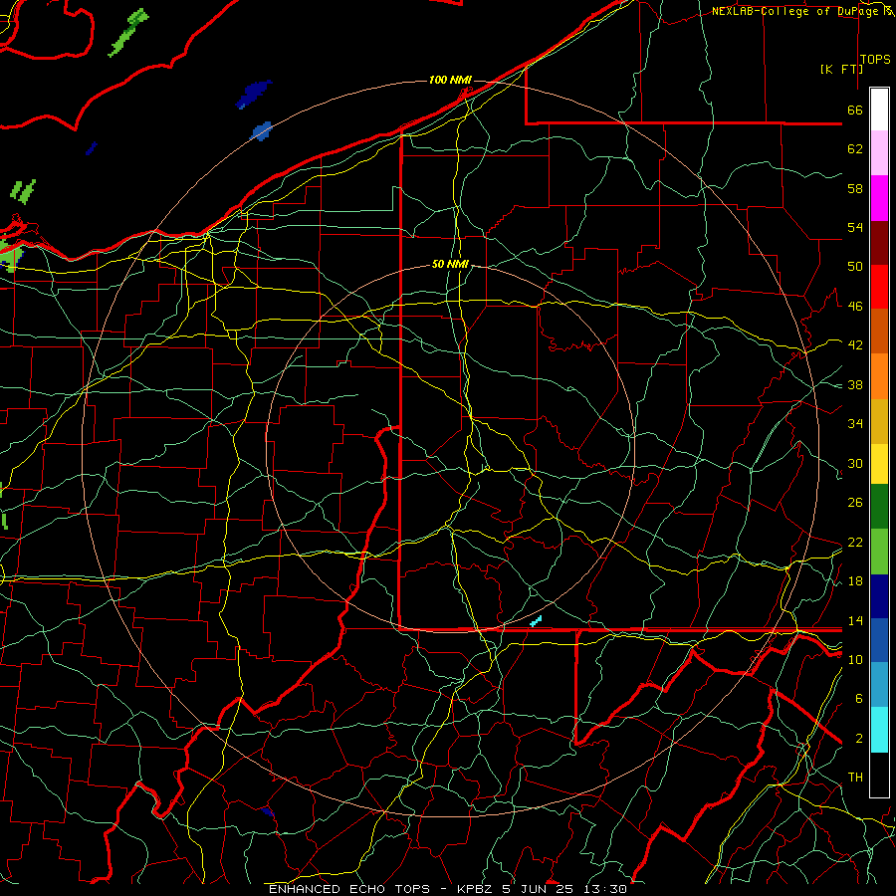Click the bright red legend swatch
896x896 pixels.
(879, 287)
